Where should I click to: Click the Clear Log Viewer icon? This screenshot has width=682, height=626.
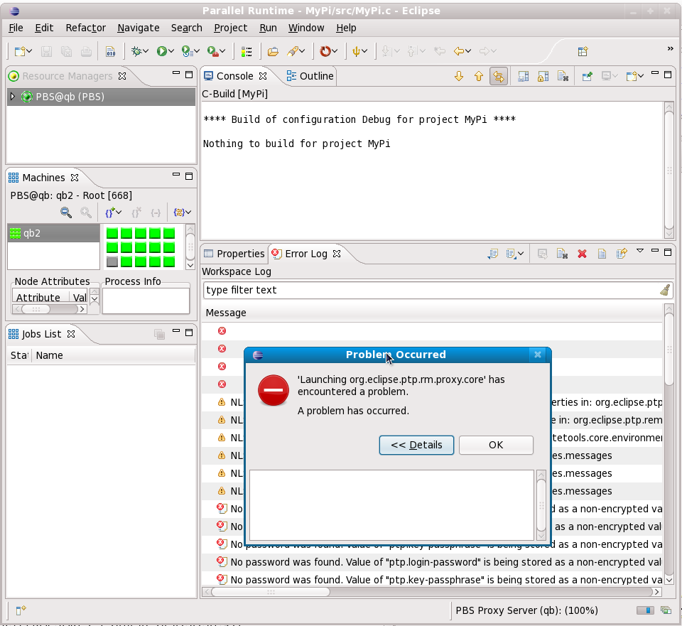tap(562, 254)
